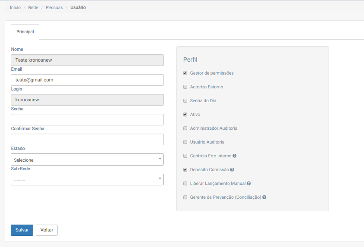The image size is (364, 247).
Task: Focus the Senha input field
Action: [x=87, y=120]
